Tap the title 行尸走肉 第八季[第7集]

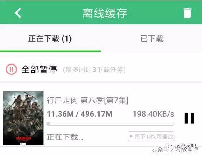tap(87, 100)
